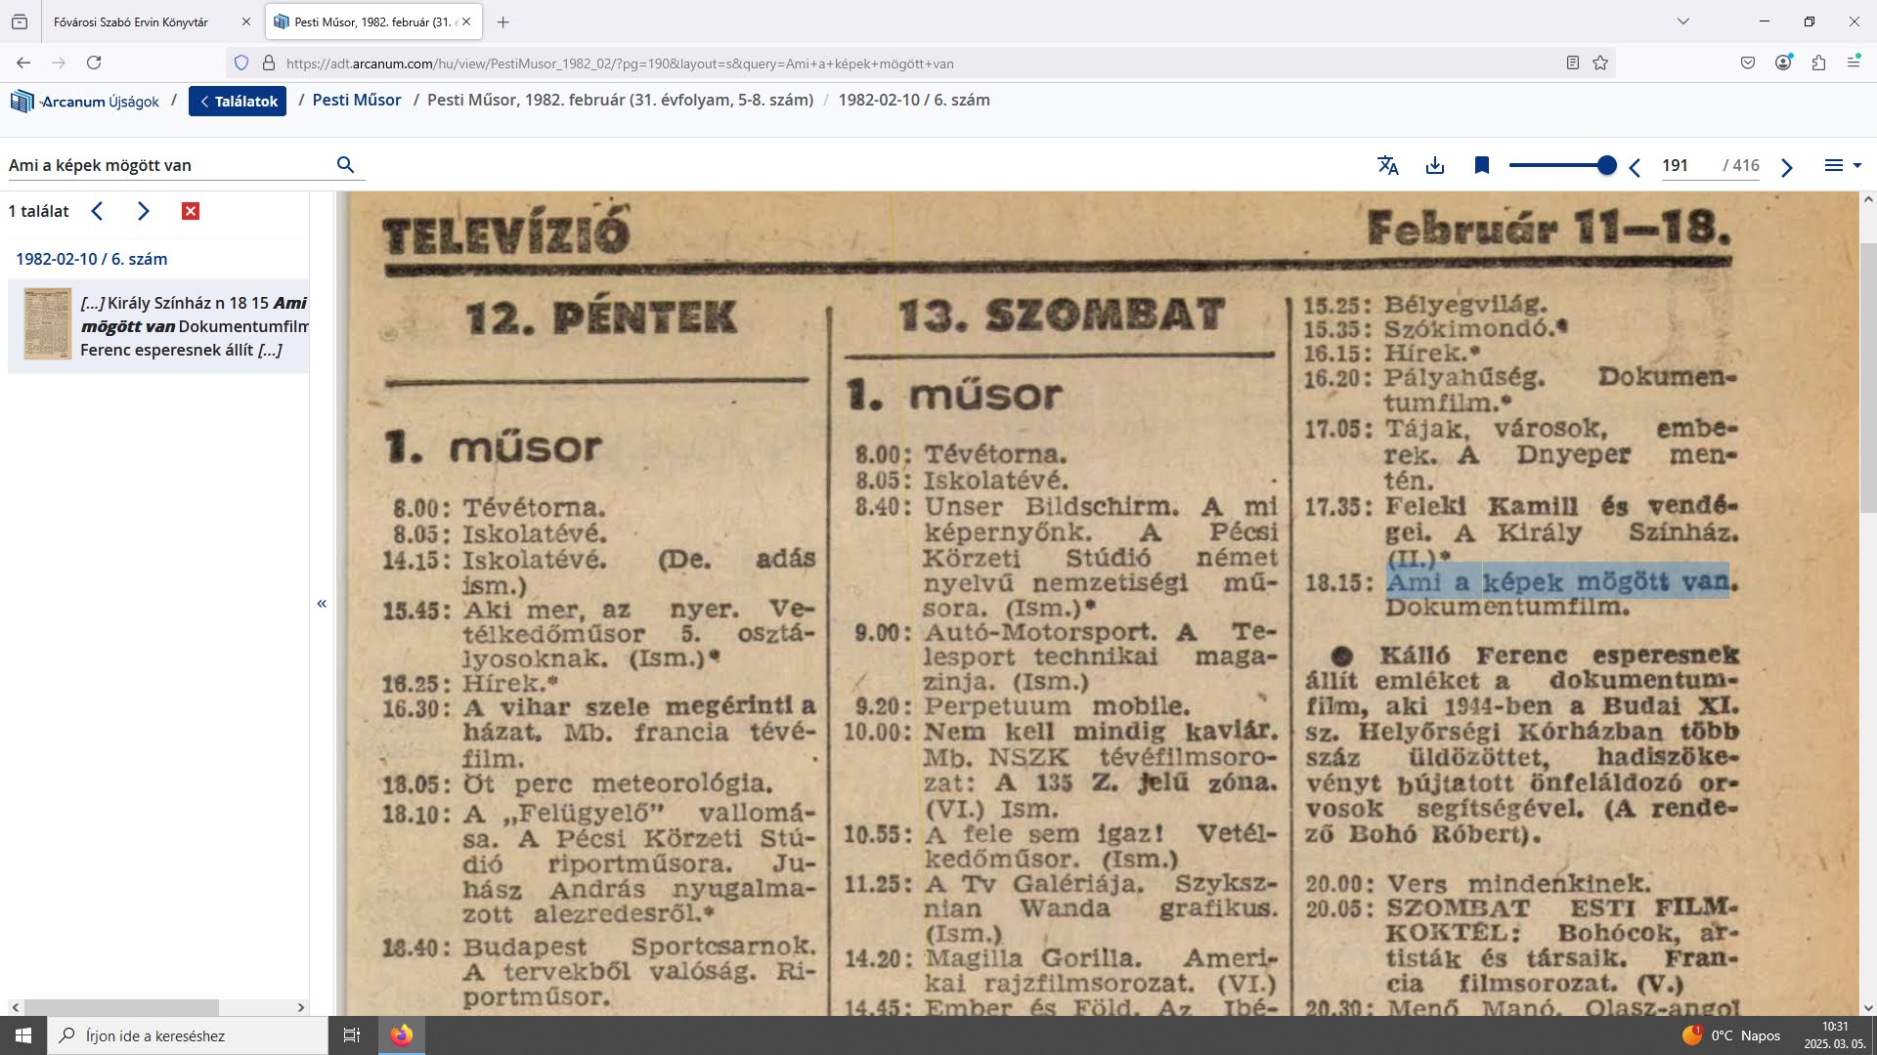Screen dimensions: 1877x1055
Task: Click the Találatok back button
Action: [238, 101]
